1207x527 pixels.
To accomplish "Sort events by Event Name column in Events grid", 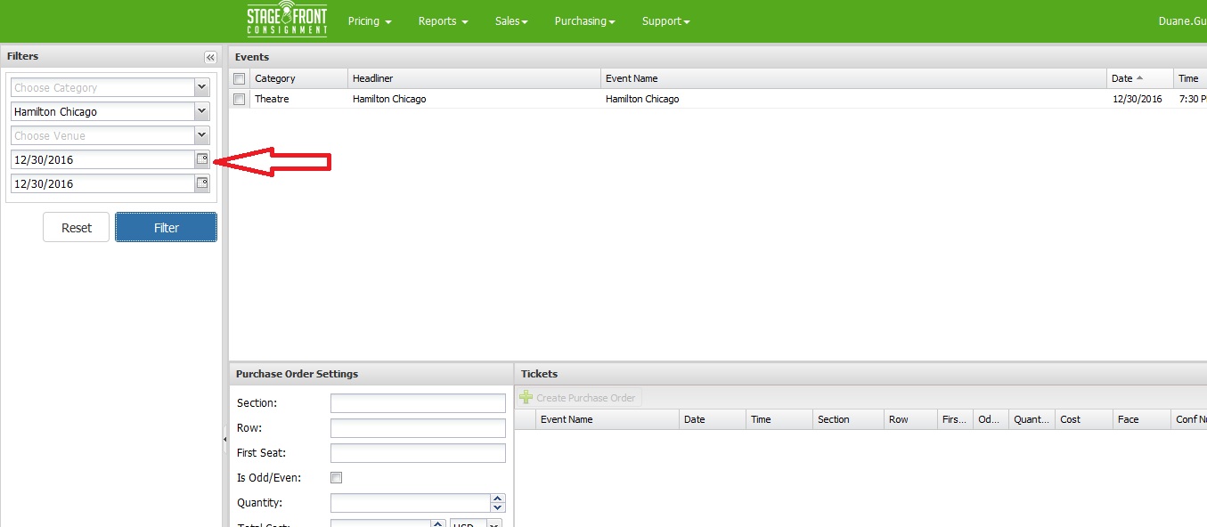I will coord(853,78).
